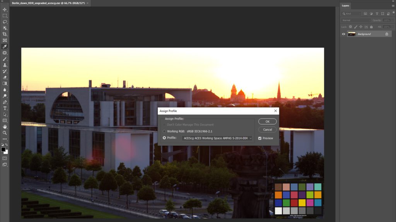Select the Zoom tool
Viewport: 396px width, 222px height.
5,133
